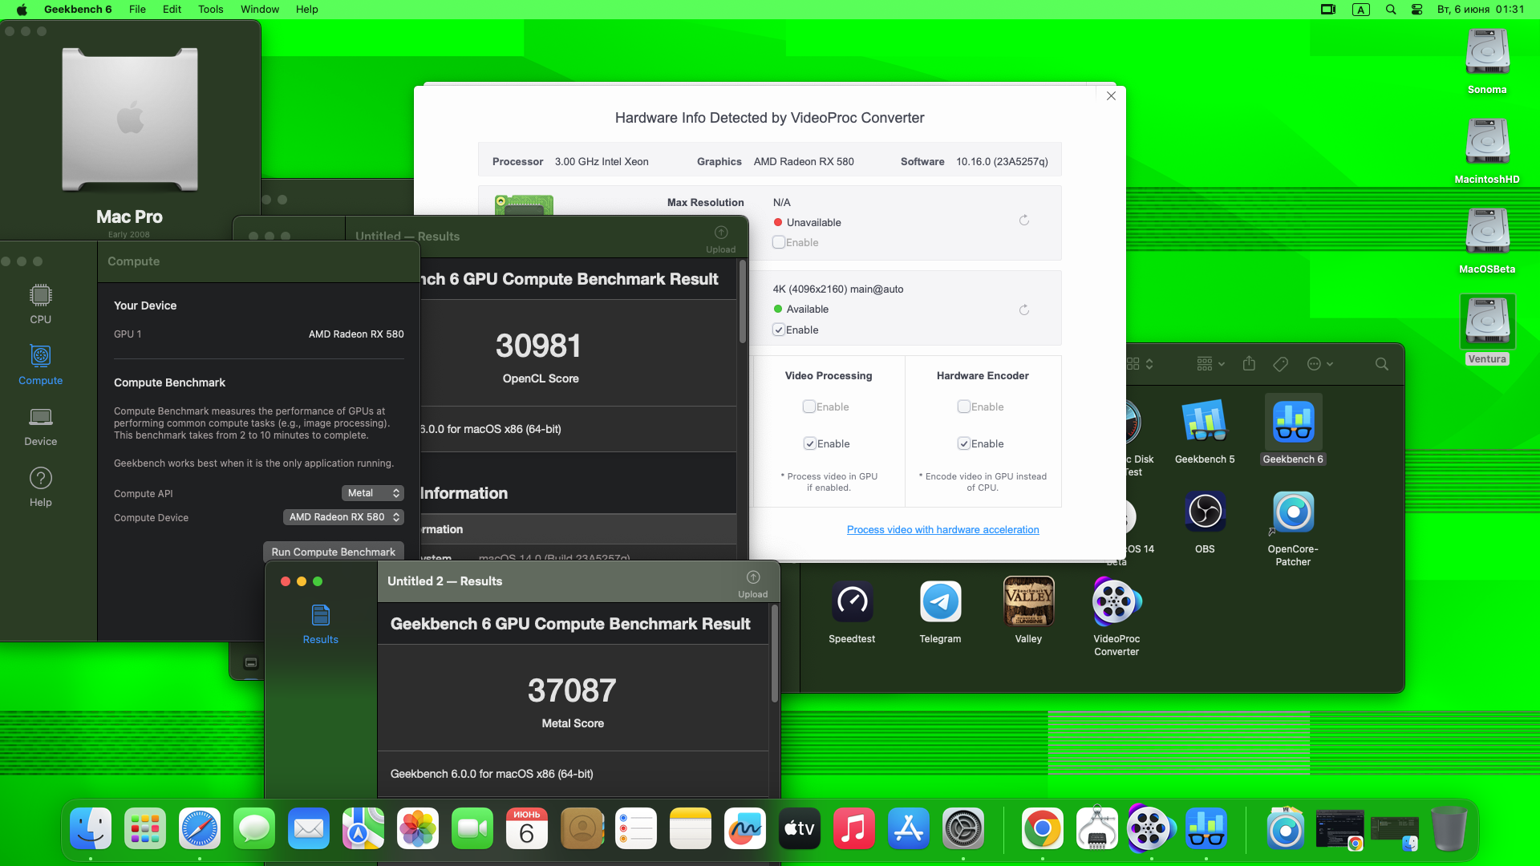1540x866 pixels.
Task: Open System Settings from the Dock
Action: (x=963, y=829)
